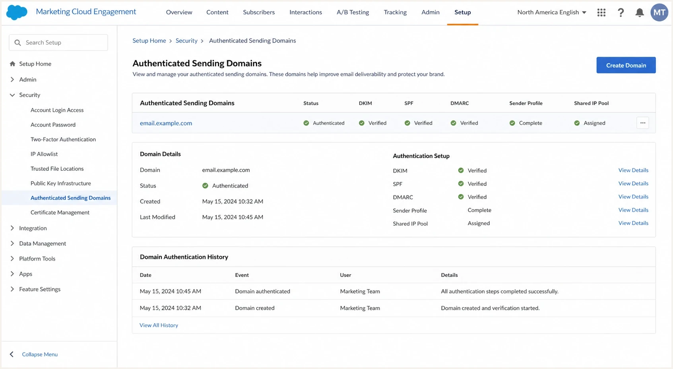Open IP Allowlist in sidebar
This screenshot has height=369, width=673.
(44, 154)
